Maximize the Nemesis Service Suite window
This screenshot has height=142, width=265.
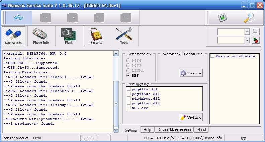point(252,5)
